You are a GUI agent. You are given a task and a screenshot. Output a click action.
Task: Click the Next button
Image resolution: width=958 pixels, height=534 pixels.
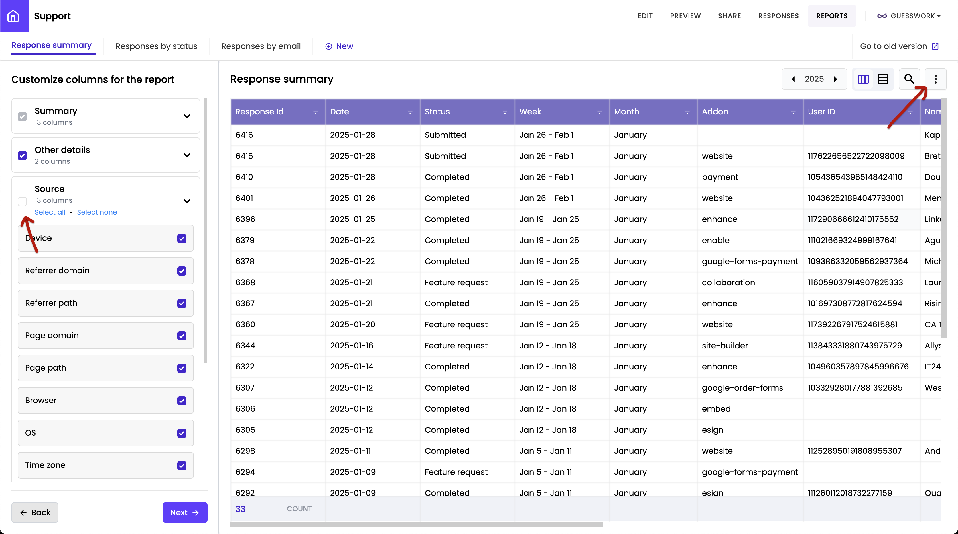(185, 512)
